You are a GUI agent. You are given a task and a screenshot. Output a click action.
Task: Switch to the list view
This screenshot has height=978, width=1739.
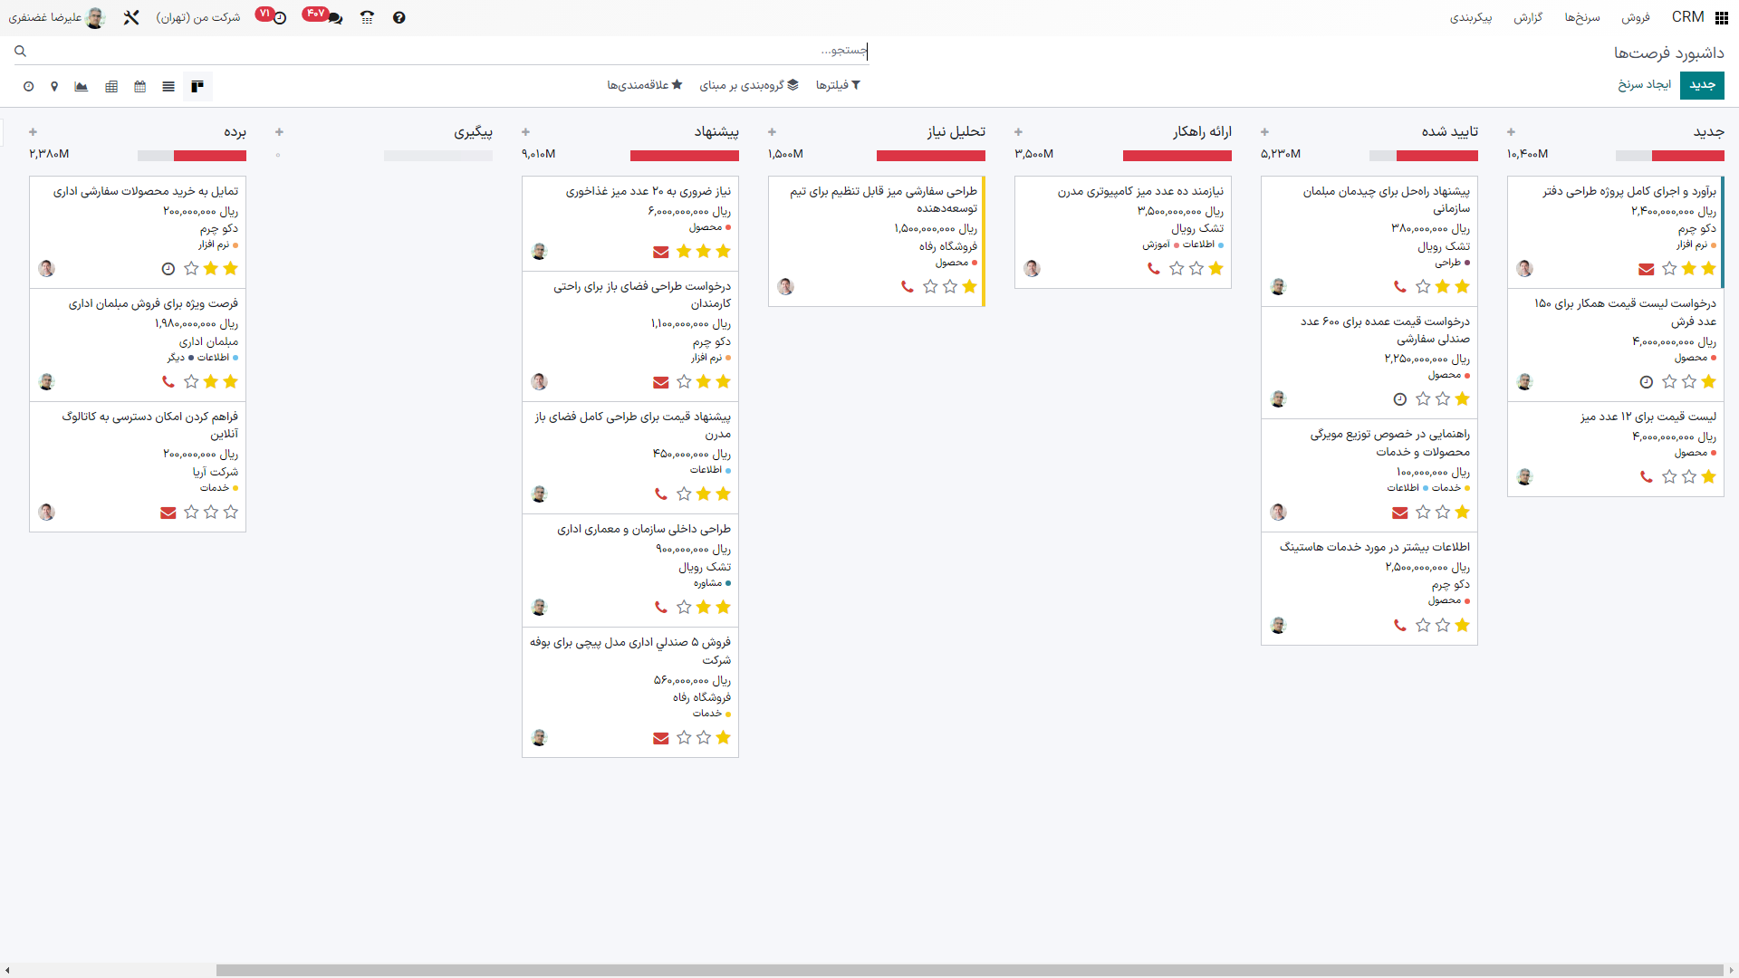168,87
